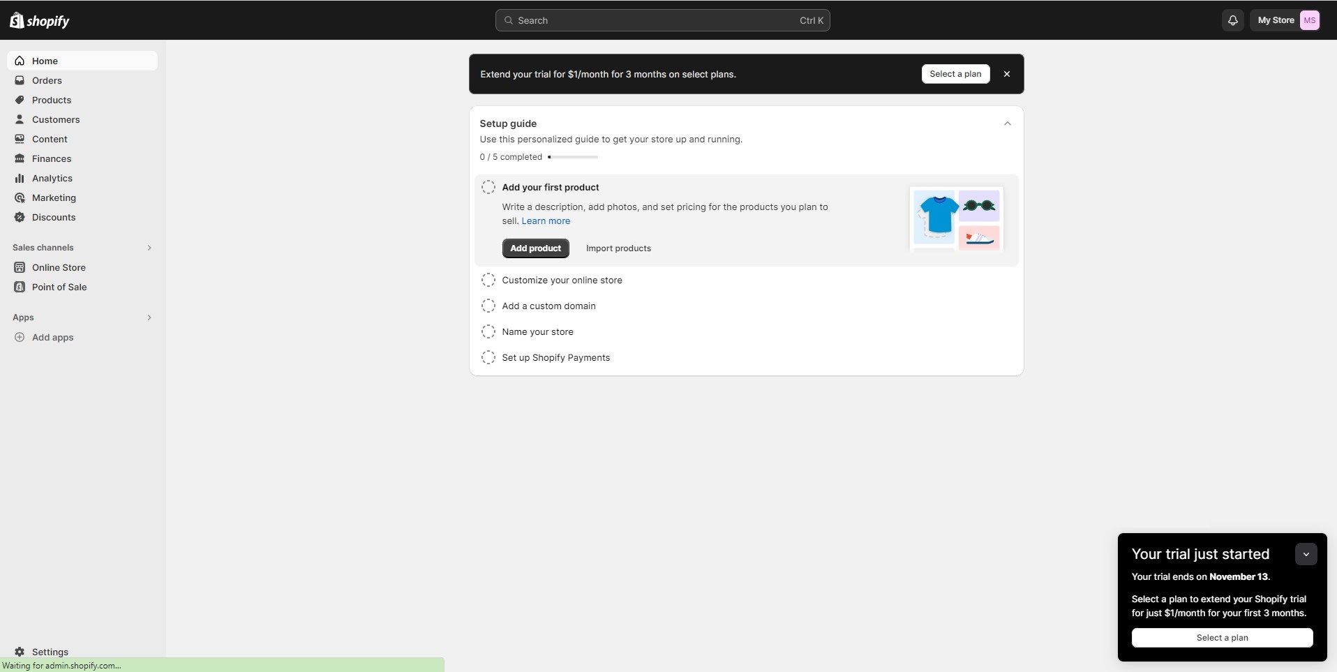Open the Learn more link
Viewport: 1337px width, 672px height.
546,221
